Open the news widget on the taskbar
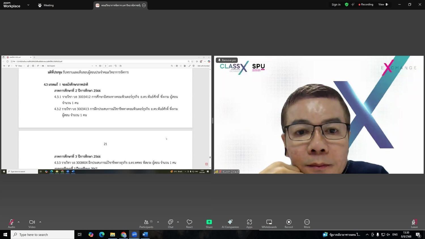Viewport: 425px width, 239px height. [x=342, y=234]
